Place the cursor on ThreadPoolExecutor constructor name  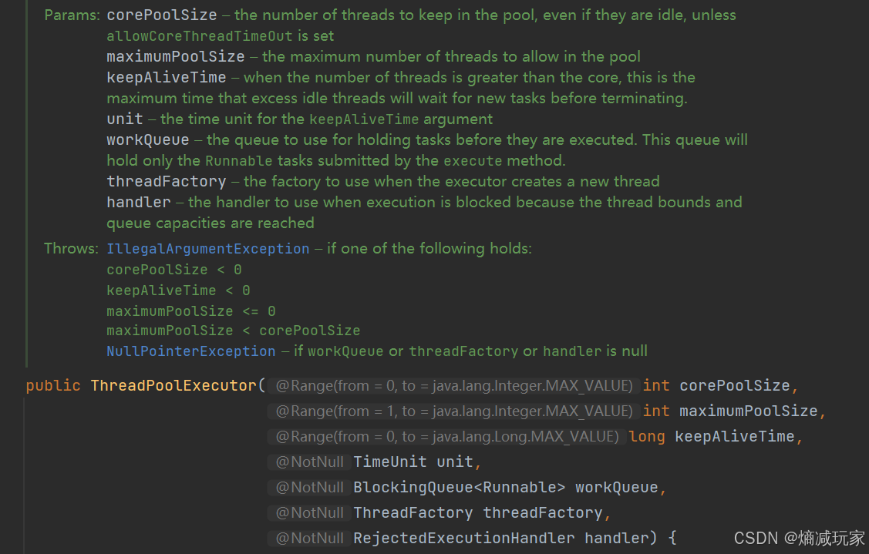(173, 385)
